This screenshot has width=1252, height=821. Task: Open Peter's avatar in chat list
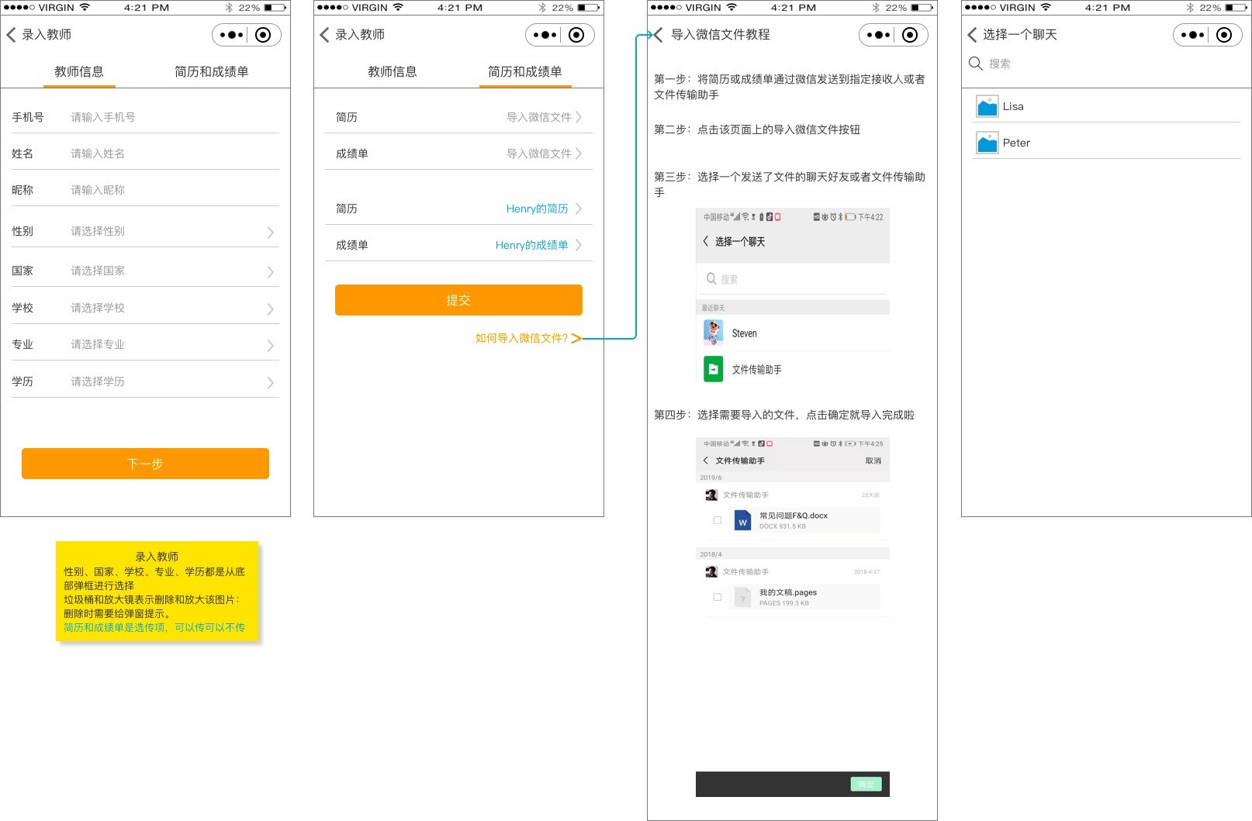[987, 143]
